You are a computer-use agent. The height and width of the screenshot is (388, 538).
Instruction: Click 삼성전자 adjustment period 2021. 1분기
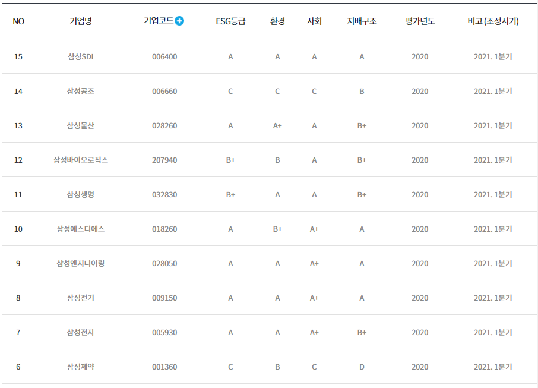tap(493, 332)
